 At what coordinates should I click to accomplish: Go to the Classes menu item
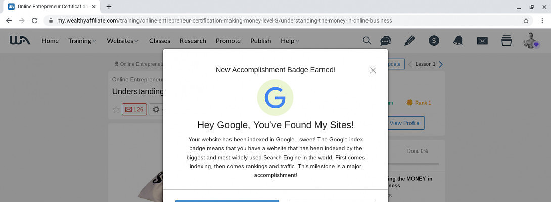(159, 41)
